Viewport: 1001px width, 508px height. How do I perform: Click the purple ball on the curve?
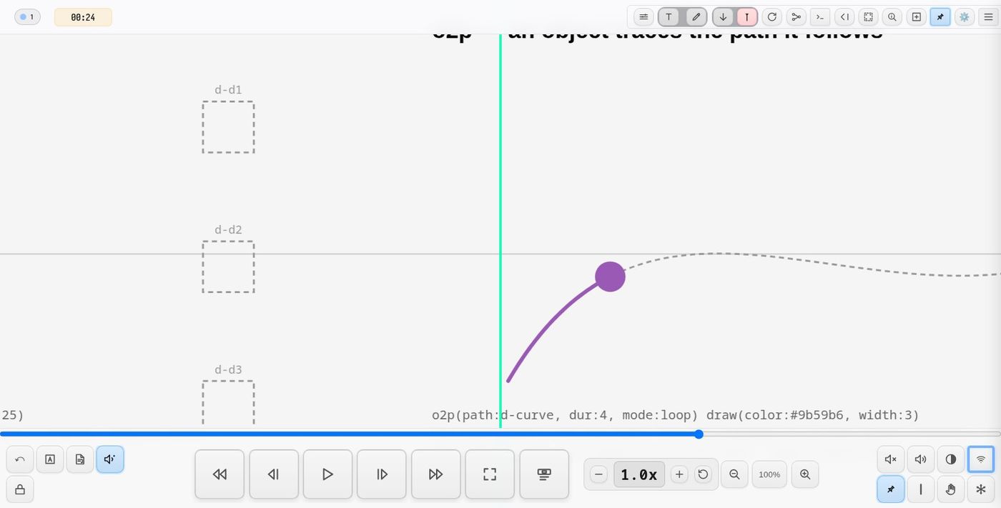pyautogui.click(x=610, y=277)
